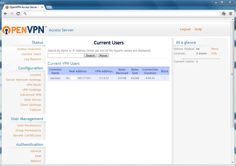This screenshot has height=166, width=236.
Task: Click the Block cell for the openvpn user
Action: click(165, 78)
